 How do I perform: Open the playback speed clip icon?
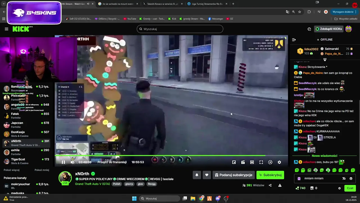click(x=270, y=162)
